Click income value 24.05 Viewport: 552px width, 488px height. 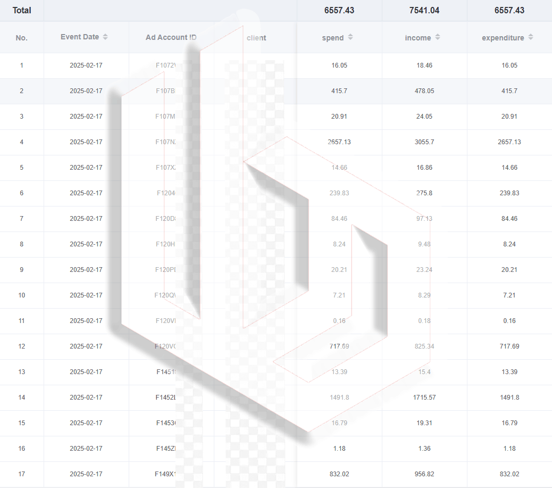point(424,116)
